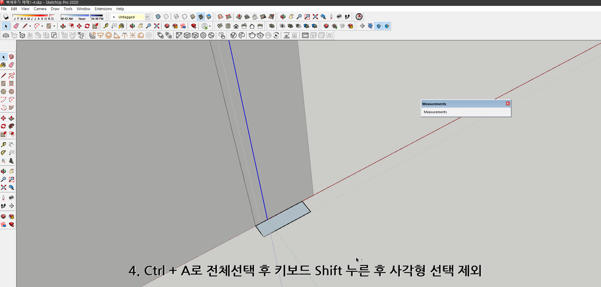Switch face style to Wireframe
The height and width of the screenshot is (287, 601).
coord(176,17)
